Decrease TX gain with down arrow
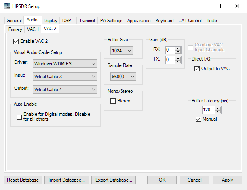Viewport: 247px width, 190px height. [178, 62]
